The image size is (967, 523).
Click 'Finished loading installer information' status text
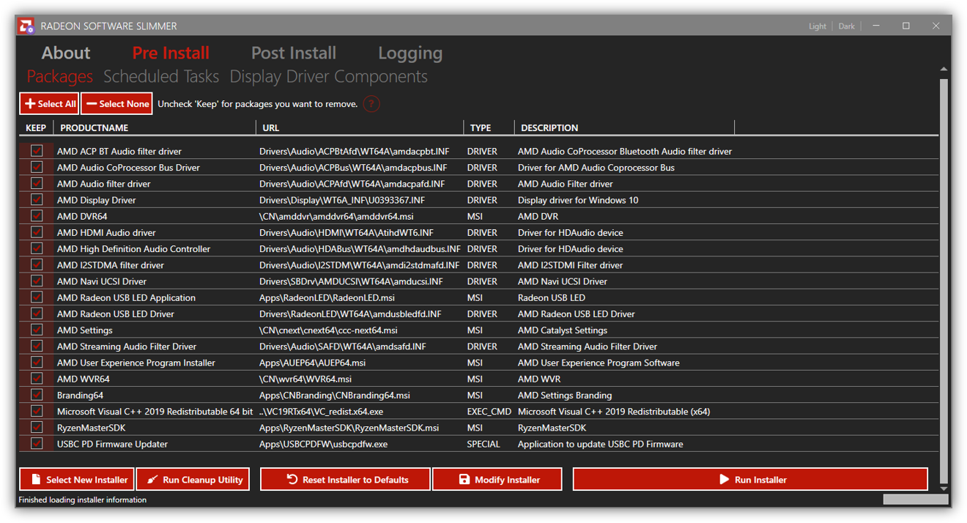tap(82, 500)
